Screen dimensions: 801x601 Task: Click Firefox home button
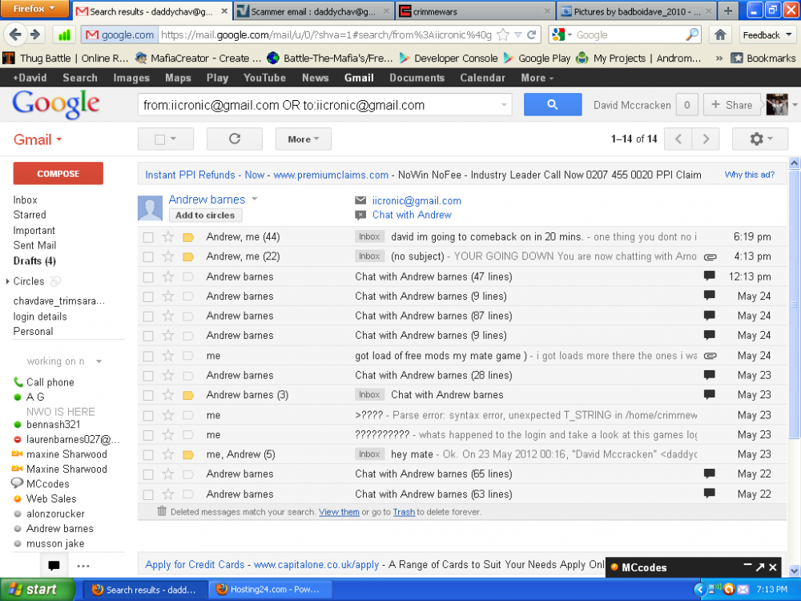tap(720, 34)
